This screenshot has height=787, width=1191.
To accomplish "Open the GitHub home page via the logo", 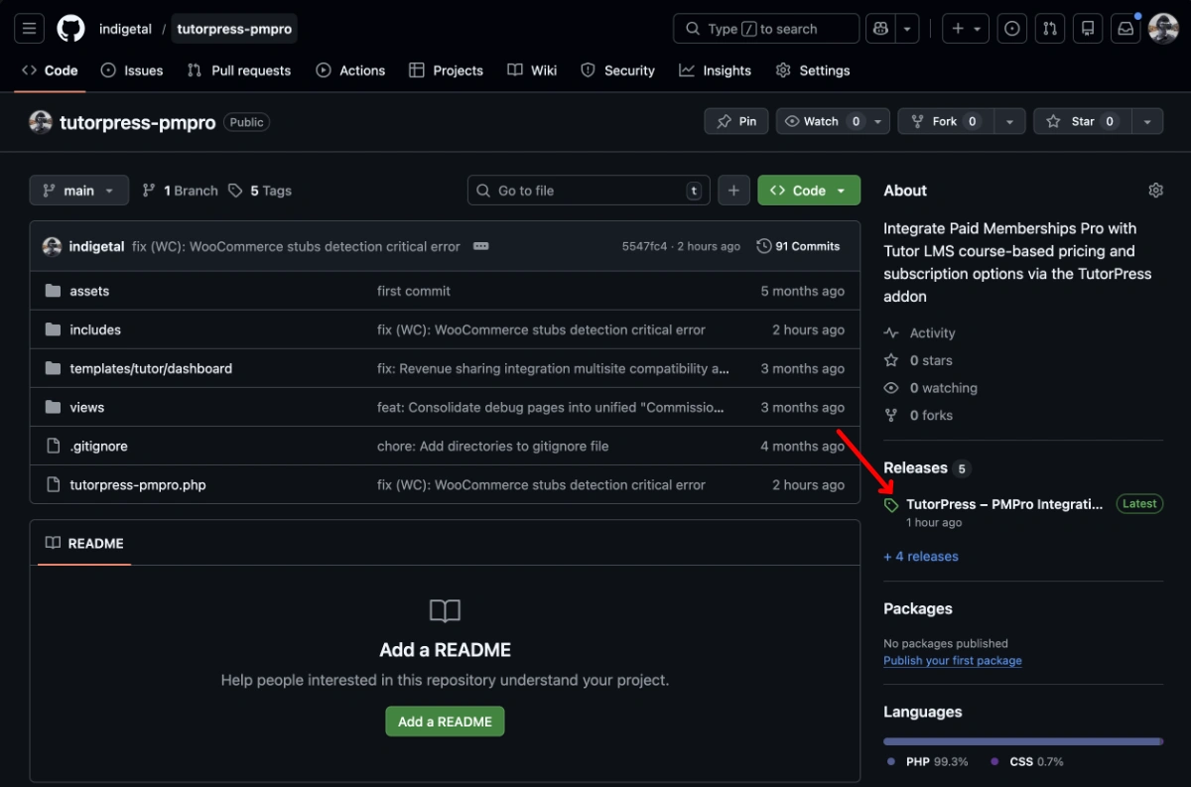I will (69, 28).
